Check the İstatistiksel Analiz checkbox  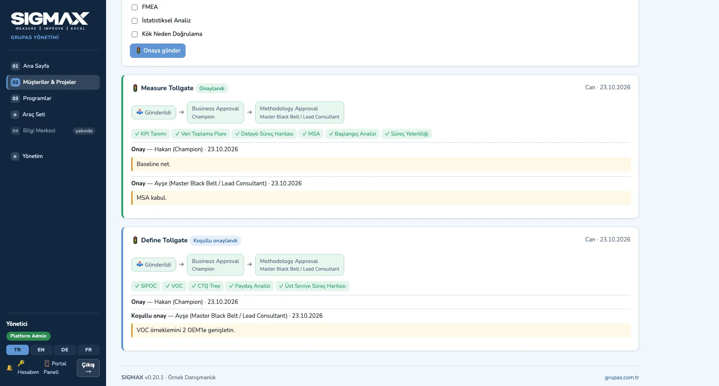click(134, 21)
